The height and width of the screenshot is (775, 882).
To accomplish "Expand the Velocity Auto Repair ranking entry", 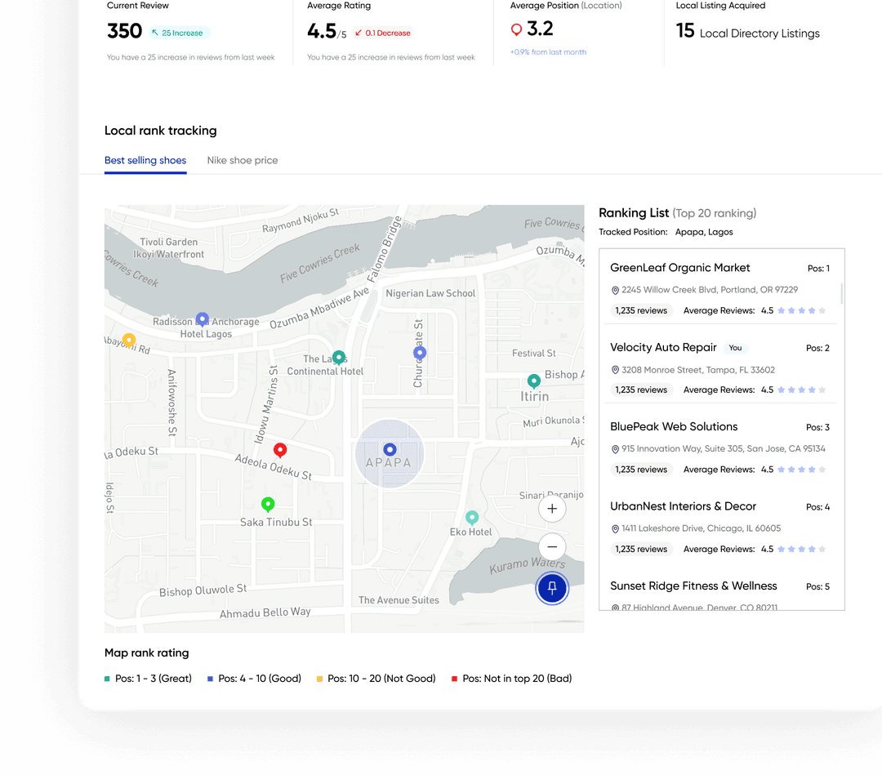I will 663,347.
